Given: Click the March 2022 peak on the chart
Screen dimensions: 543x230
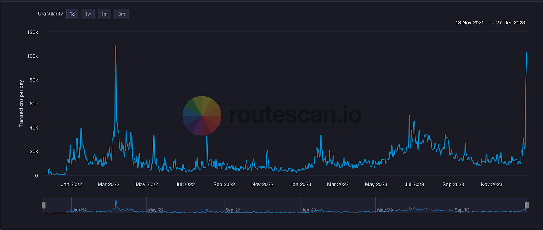Looking at the screenshot, I should [x=116, y=47].
